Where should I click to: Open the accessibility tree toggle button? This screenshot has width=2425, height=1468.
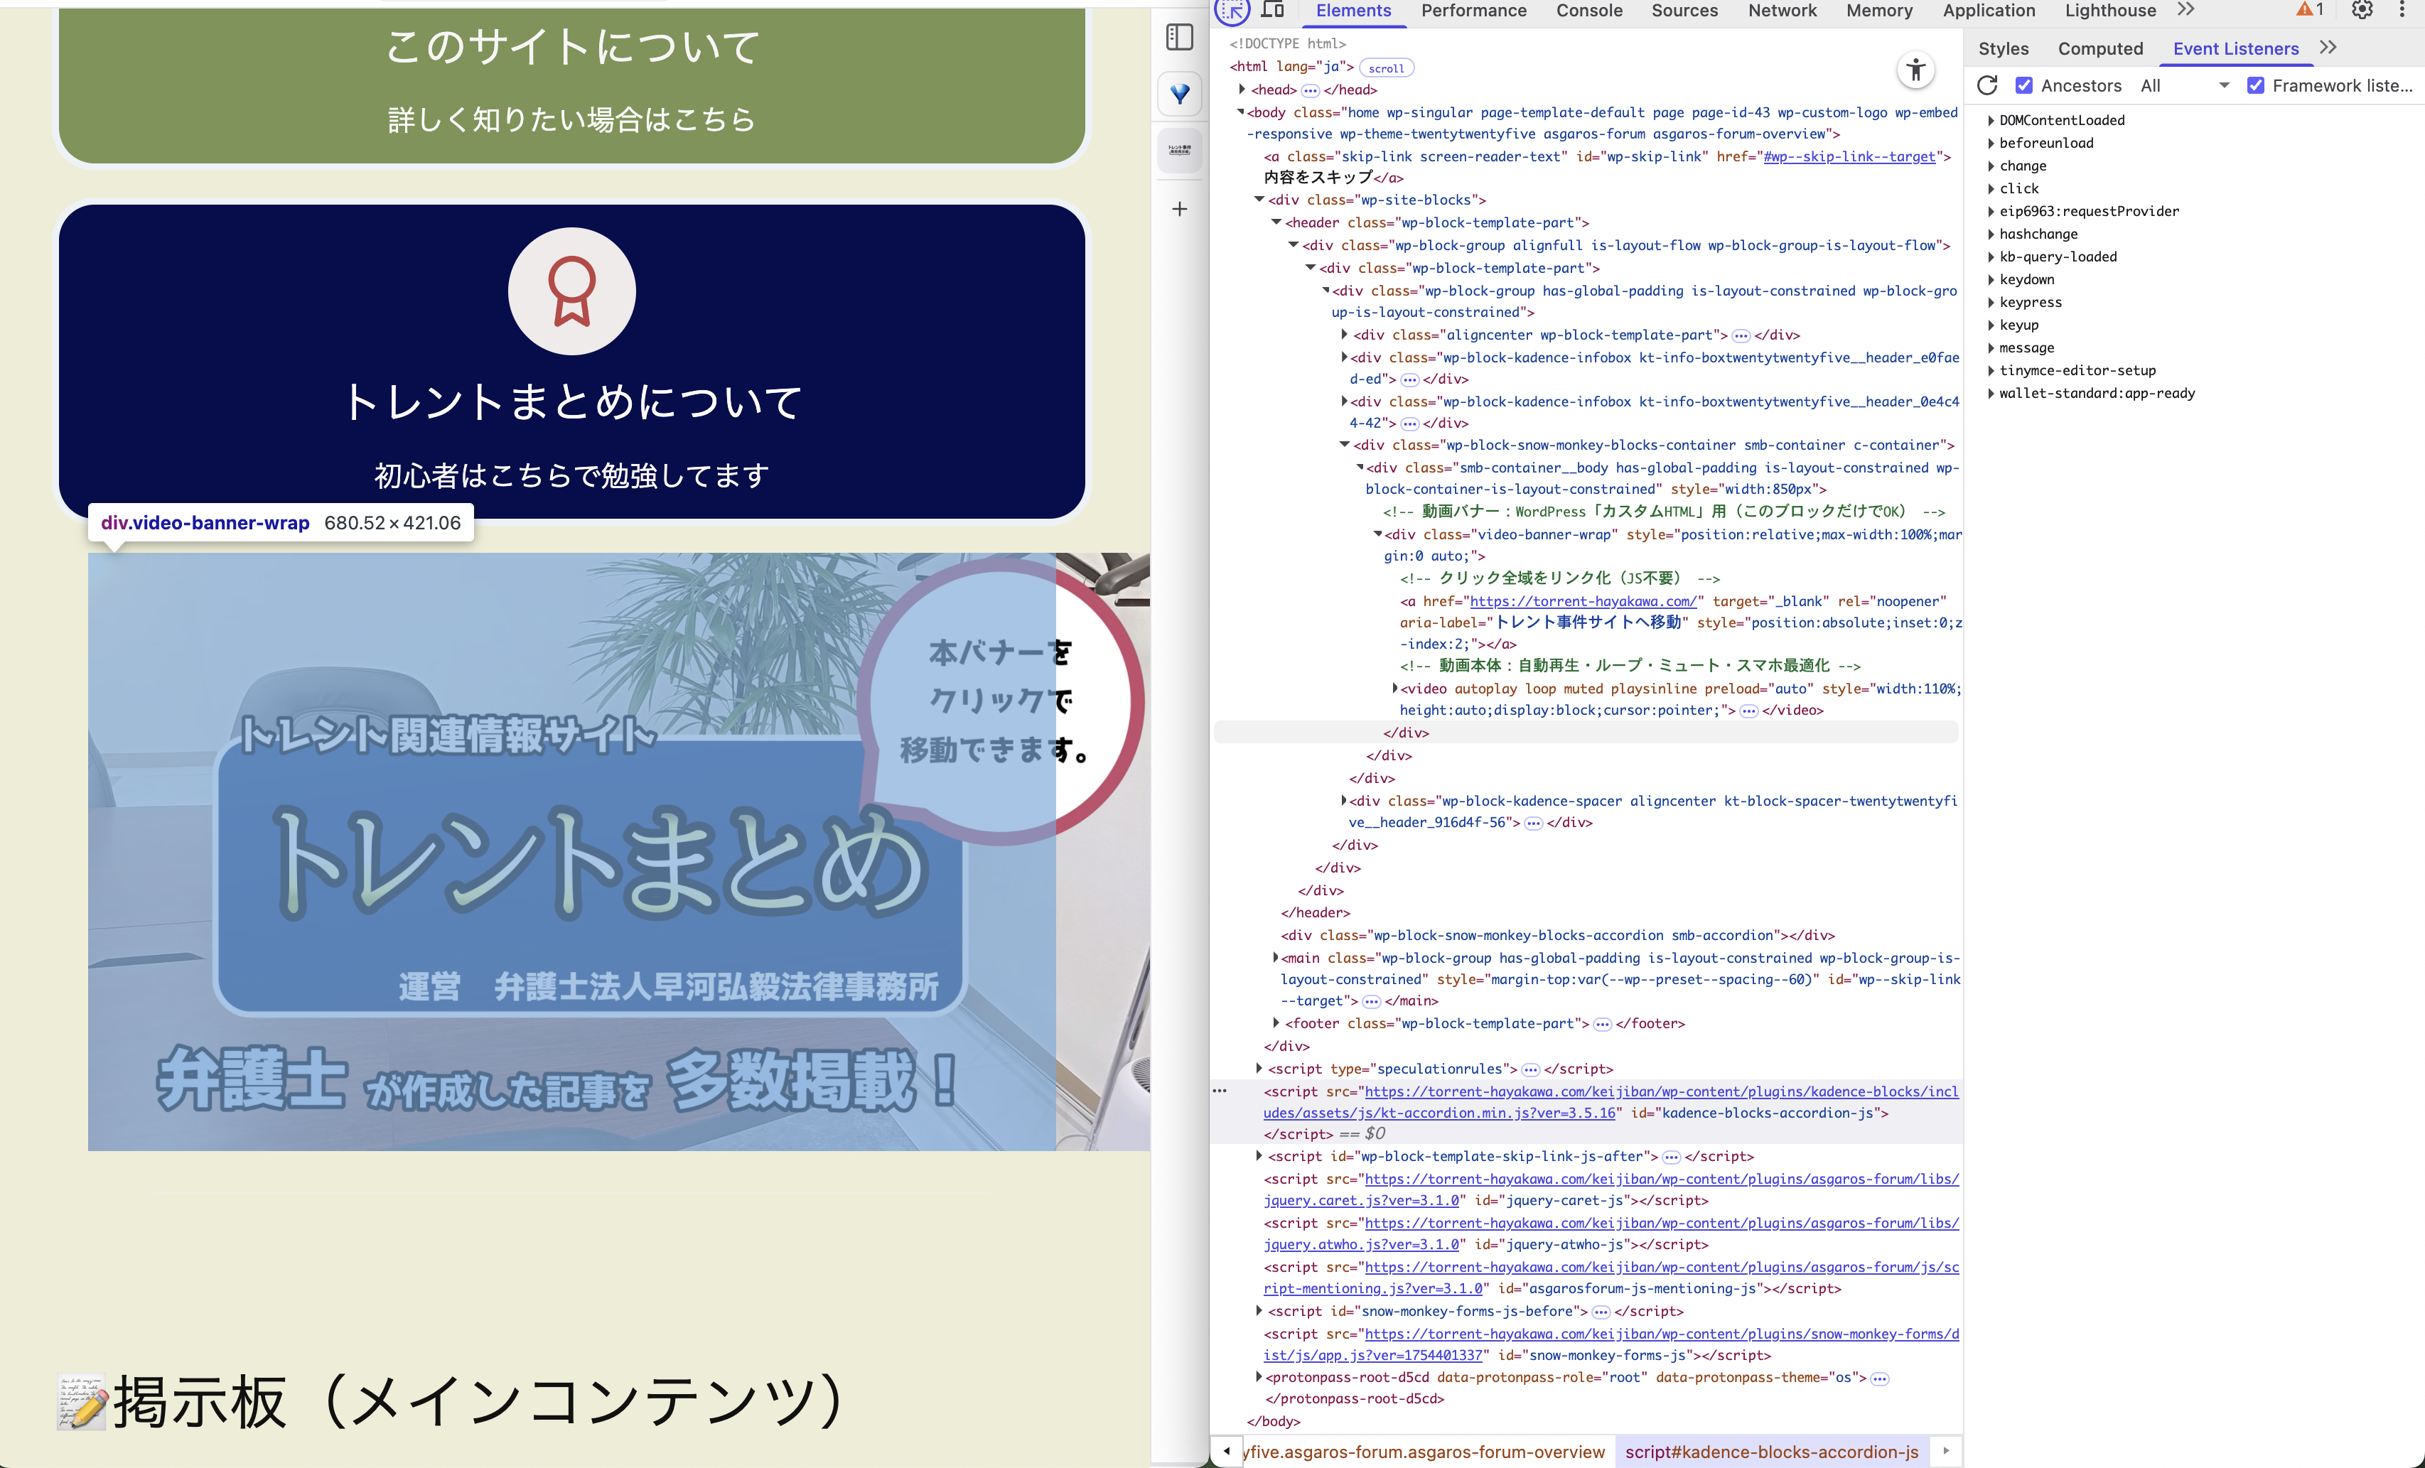pos(1915,70)
